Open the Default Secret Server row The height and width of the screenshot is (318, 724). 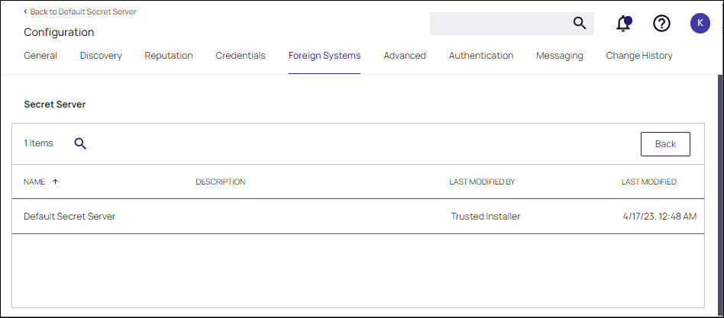pyautogui.click(x=358, y=216)
